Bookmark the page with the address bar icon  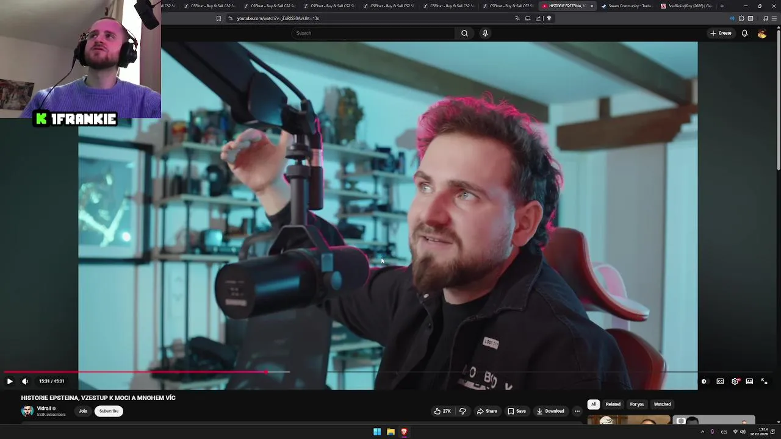pos(218,18)
